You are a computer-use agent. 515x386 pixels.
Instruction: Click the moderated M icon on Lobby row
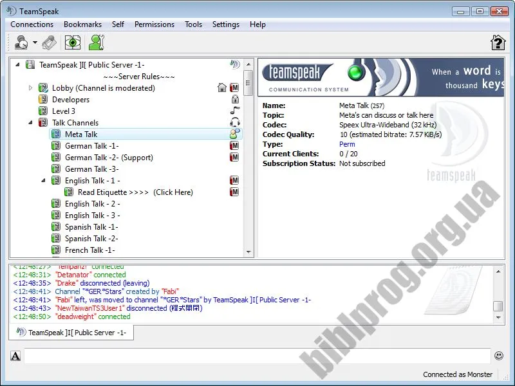coord(234,87)
